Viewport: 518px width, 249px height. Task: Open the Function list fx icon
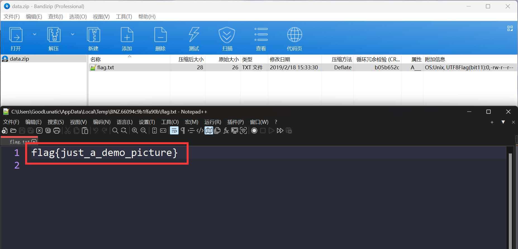click(x=226, y=131)
